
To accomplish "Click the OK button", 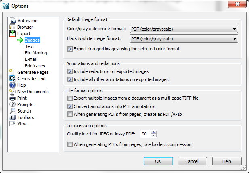I will click(x=158, y=161).
